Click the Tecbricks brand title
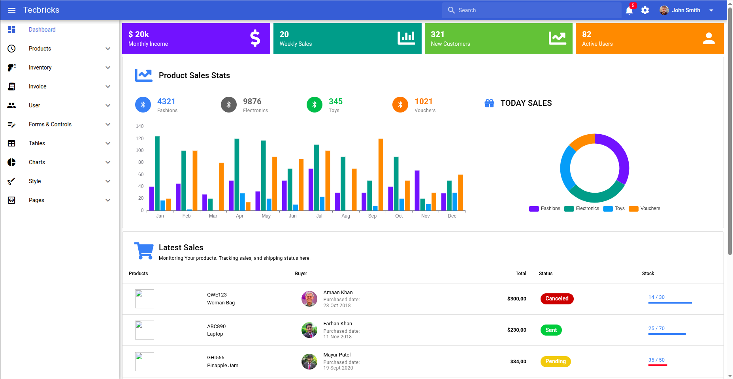The width and height of the screenshot is (733, 379). click(x=41, y=10)
